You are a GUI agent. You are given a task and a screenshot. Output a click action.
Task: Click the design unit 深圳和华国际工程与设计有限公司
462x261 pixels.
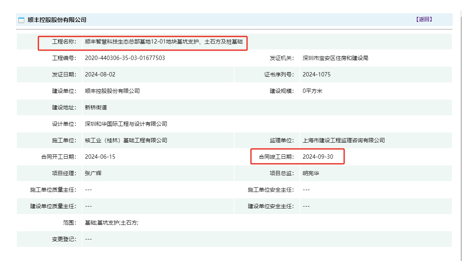126,124
